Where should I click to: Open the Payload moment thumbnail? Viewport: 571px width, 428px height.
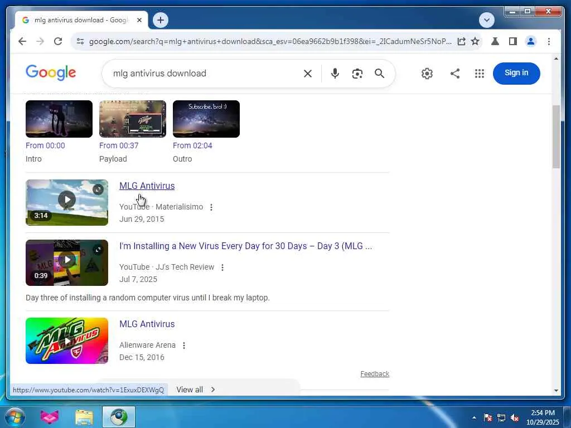point(133,119)
